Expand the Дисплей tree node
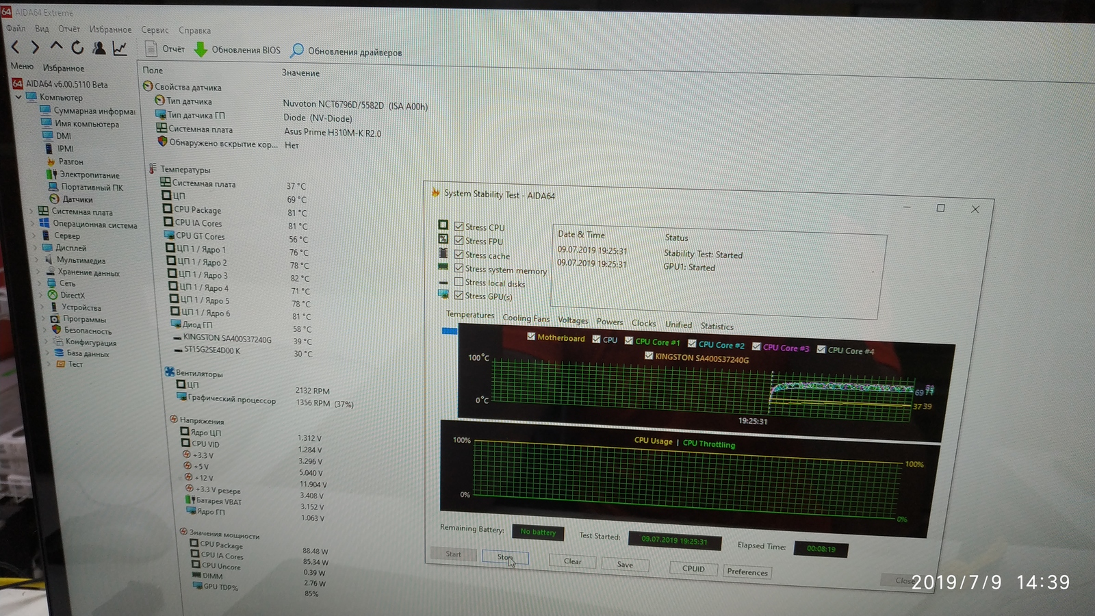 (36, 248)
